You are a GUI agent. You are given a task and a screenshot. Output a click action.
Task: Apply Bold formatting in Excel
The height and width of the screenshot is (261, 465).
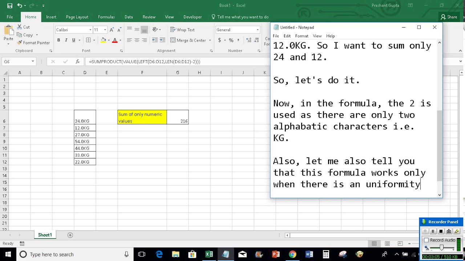58,40
